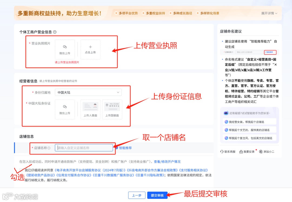The image size is (292, 202).
Task: Click the smart assistant robot icon
Action: 226,113
